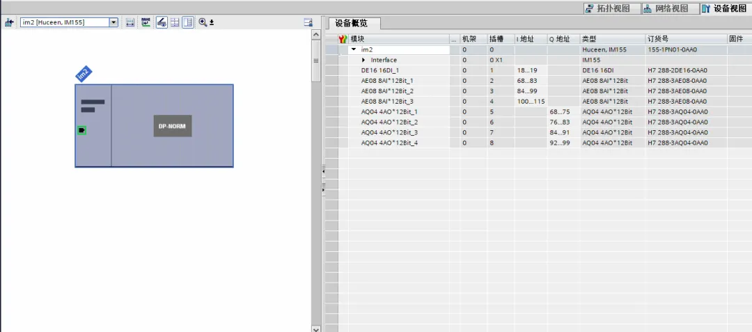Toggle the page break view button

click(188, 22)
